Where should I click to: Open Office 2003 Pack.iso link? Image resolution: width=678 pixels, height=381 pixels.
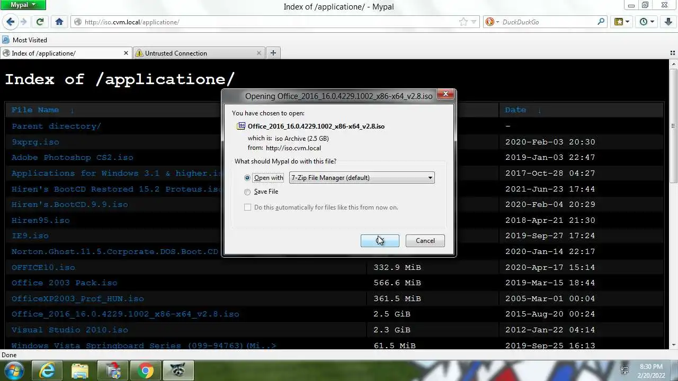65,283
